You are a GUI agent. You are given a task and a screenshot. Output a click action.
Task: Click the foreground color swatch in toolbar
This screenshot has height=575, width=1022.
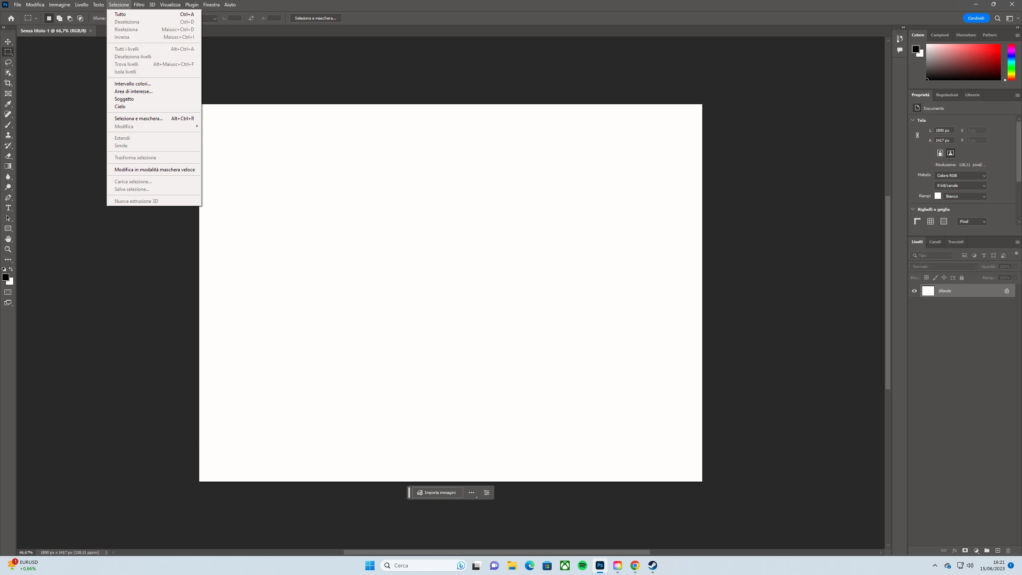[x=5, y=277]
